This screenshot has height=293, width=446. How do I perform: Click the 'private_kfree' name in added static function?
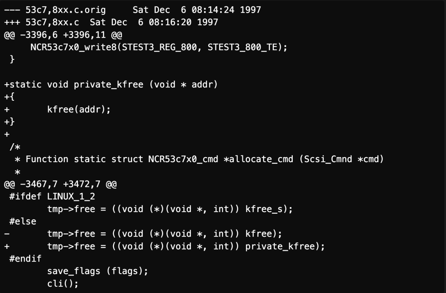(108, 85)
